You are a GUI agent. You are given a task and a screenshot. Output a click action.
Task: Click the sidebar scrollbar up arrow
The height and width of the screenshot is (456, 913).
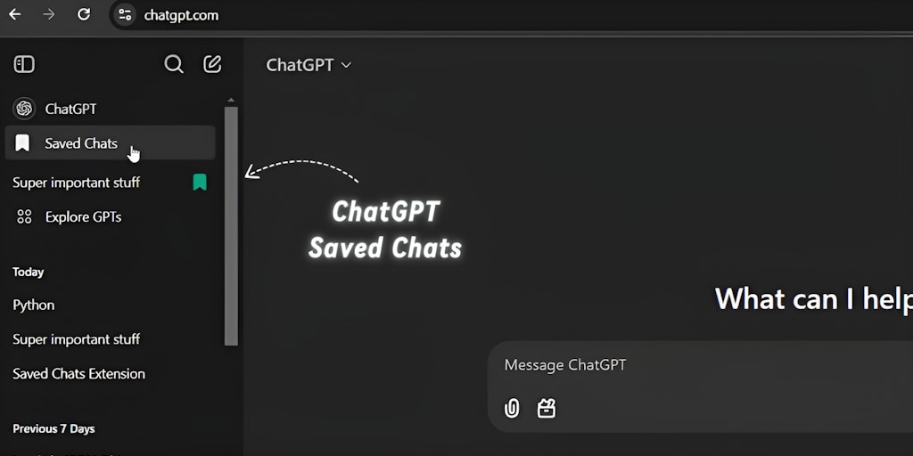coord(231,101)
